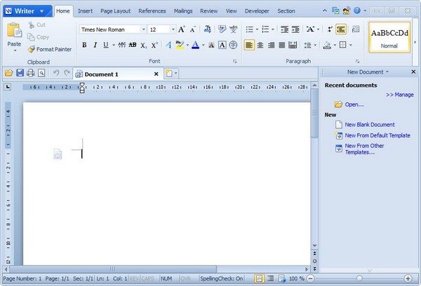This screenshot has height=286, width=421.
Task: Shrink font size with smaller A icon
Action: [x=193, y=29]
